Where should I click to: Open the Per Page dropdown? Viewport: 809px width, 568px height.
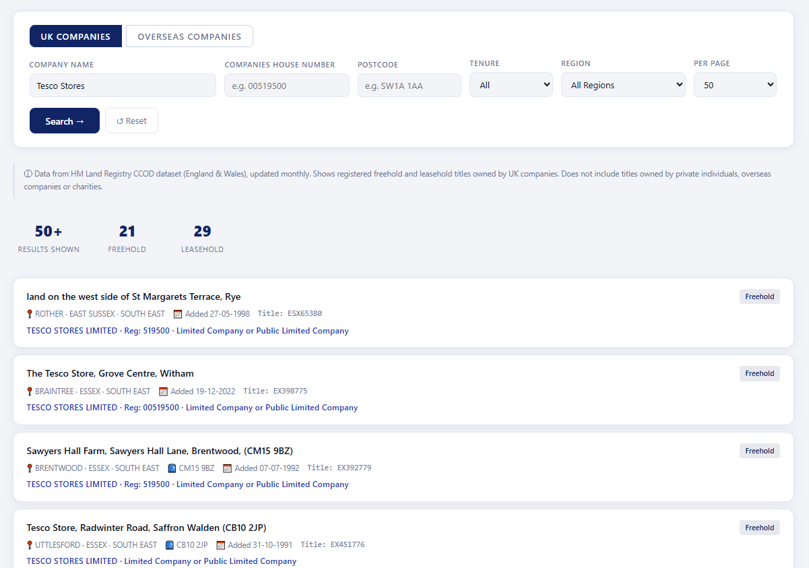click(x=735, y=85)
